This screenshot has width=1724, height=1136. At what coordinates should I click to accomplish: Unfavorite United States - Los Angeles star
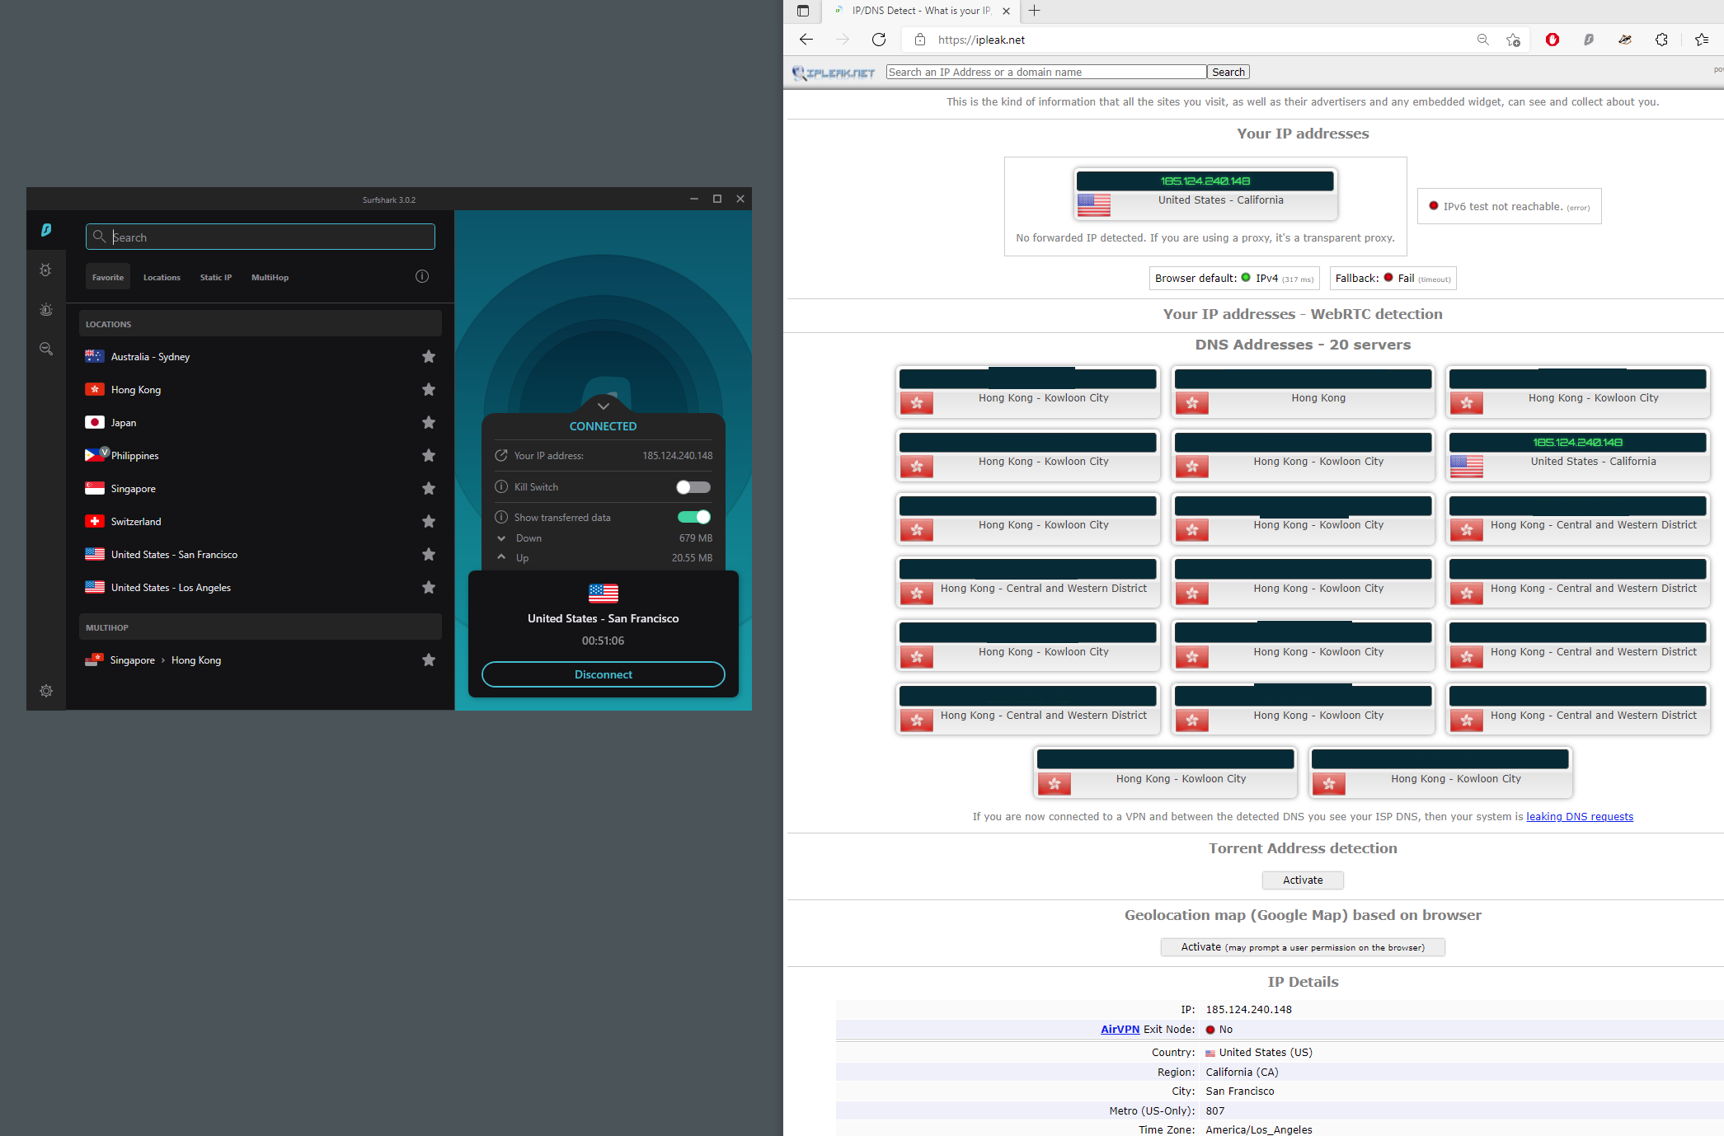(429, 587)
